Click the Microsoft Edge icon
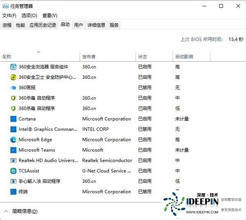The height and width of the screenshot is (220, 246). pyautogui.click(x=13, y=140)
